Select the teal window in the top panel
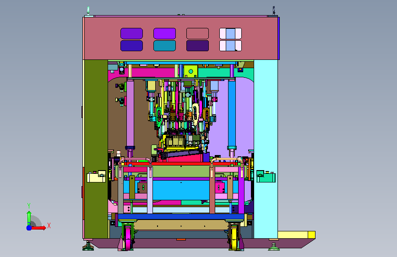The image size is (397, 257). (x=164, y=46)
